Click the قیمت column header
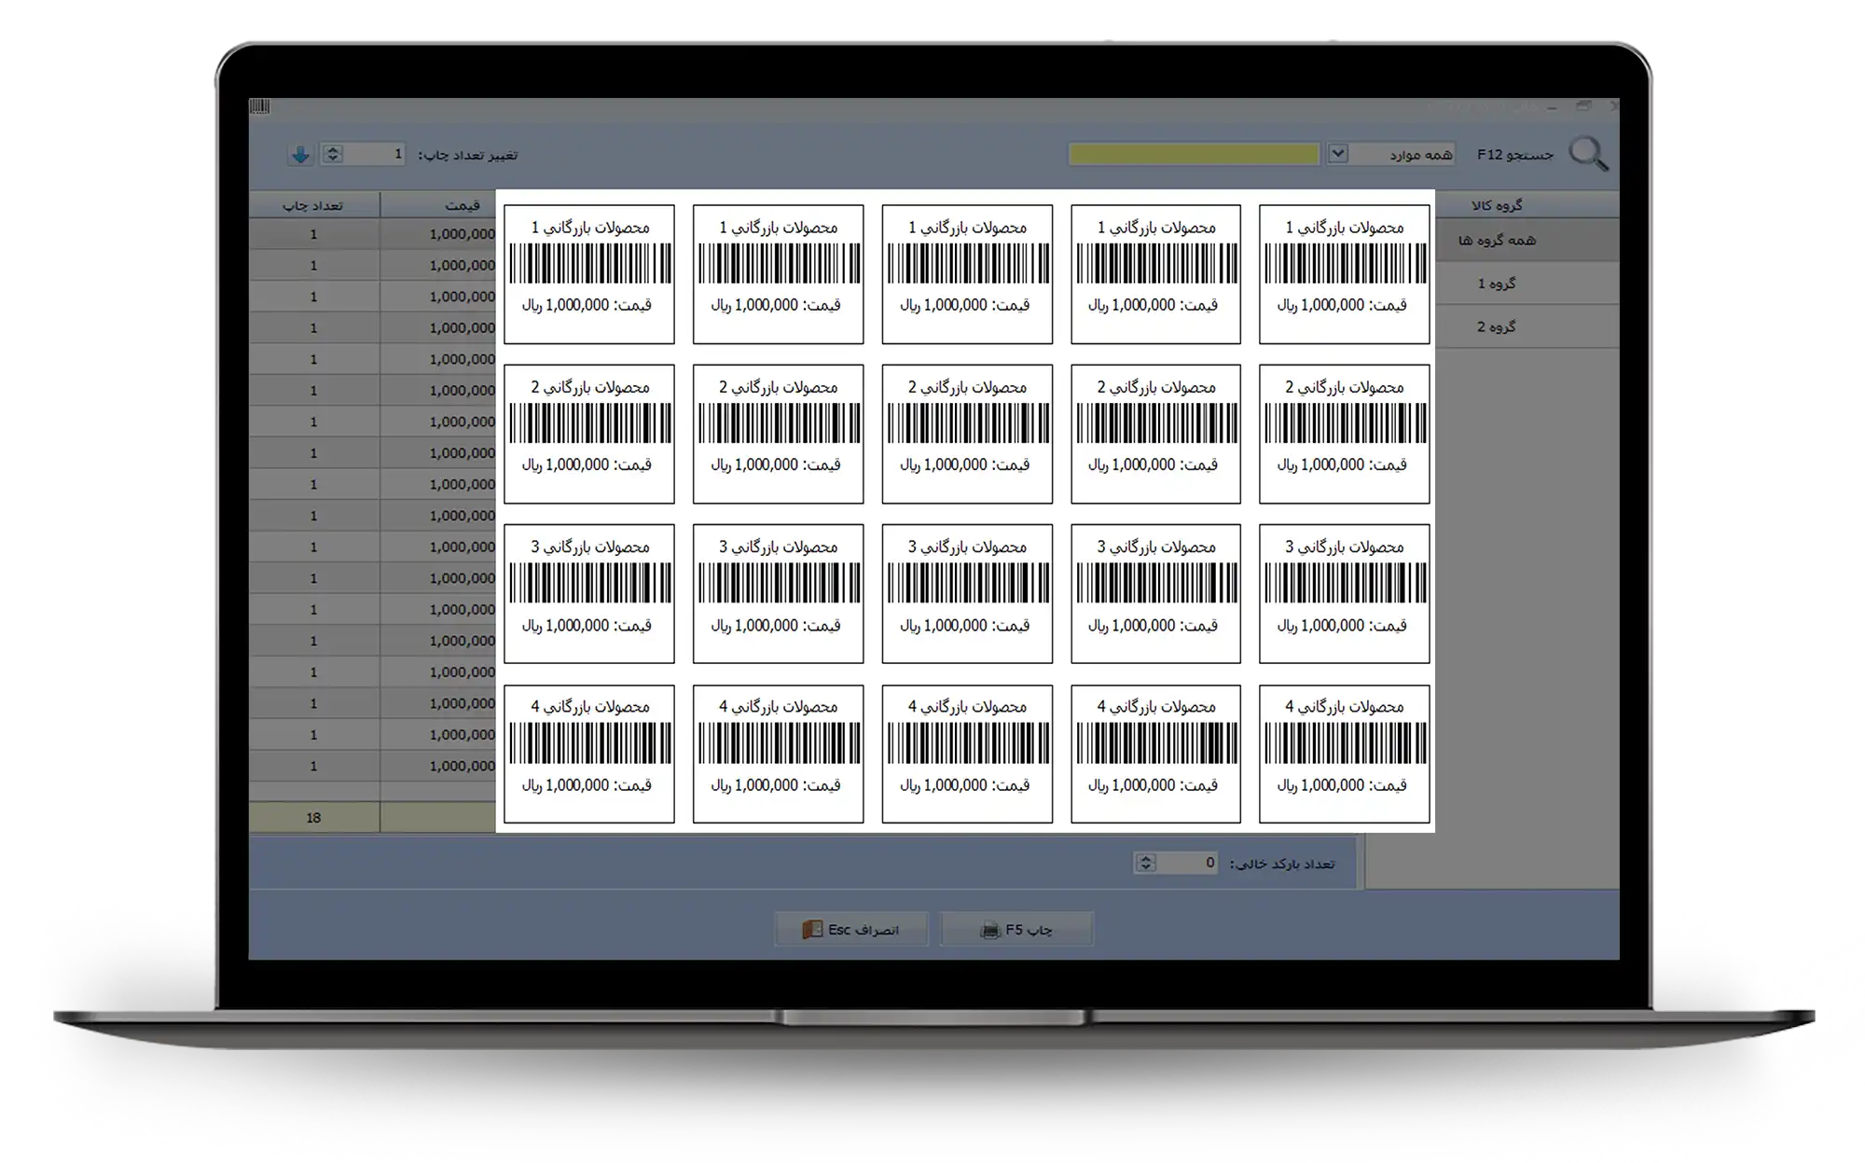Image resolution: width=1865 pixels, height=1163 pixels. pyautogui.click(x=438, y=205)
